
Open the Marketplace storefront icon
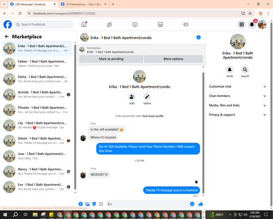[161, 25]
